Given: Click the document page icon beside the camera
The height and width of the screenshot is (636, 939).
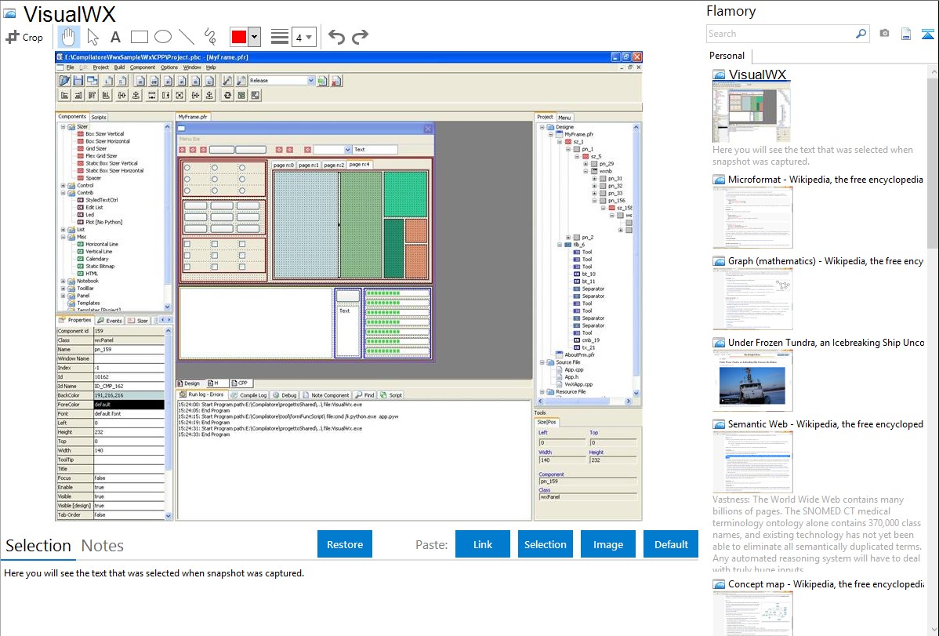Looking at the screenshot, I should click(x=906, y=34).
